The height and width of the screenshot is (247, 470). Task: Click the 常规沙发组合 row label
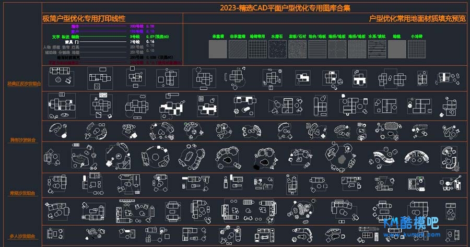click(x=22, y=193)
